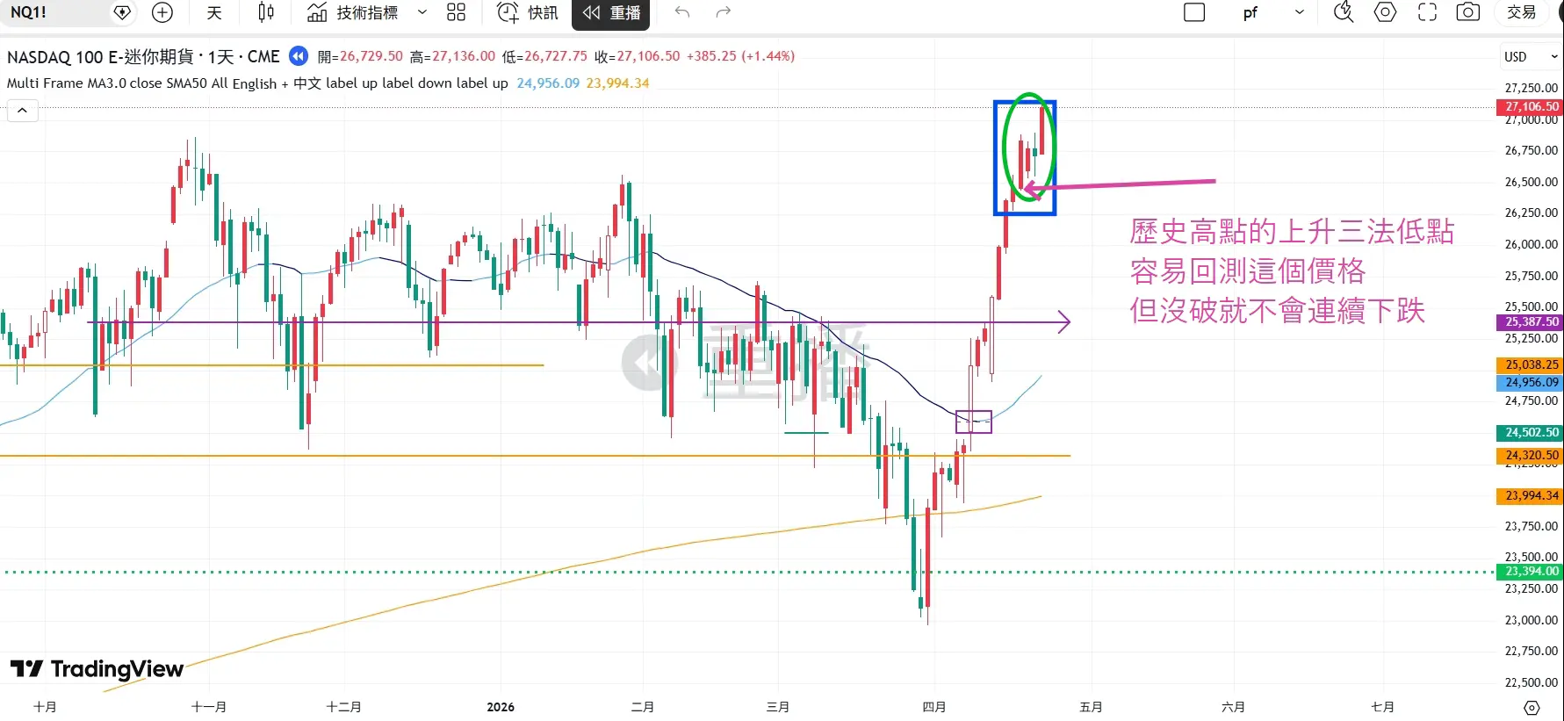1564x721 pixels.
Task: Open the pf layout name dropdown
Action: pyautogui.click(x=1300, y=12)
